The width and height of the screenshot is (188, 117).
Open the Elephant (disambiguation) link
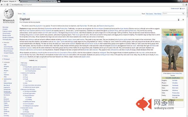pyautogui.click(x=106, y=26)
